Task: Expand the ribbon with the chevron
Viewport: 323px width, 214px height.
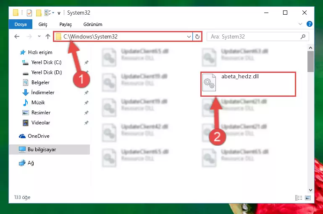Action: [x=300, y=24]
